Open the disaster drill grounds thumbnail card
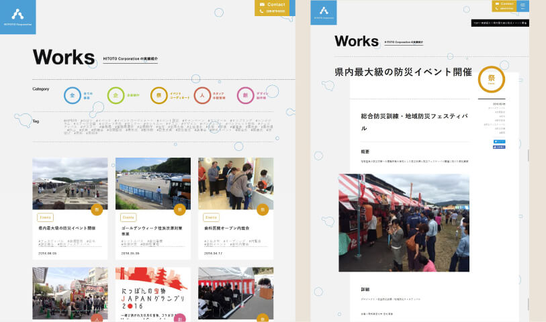Screen dimensions: 546x322 pos(70,184)
